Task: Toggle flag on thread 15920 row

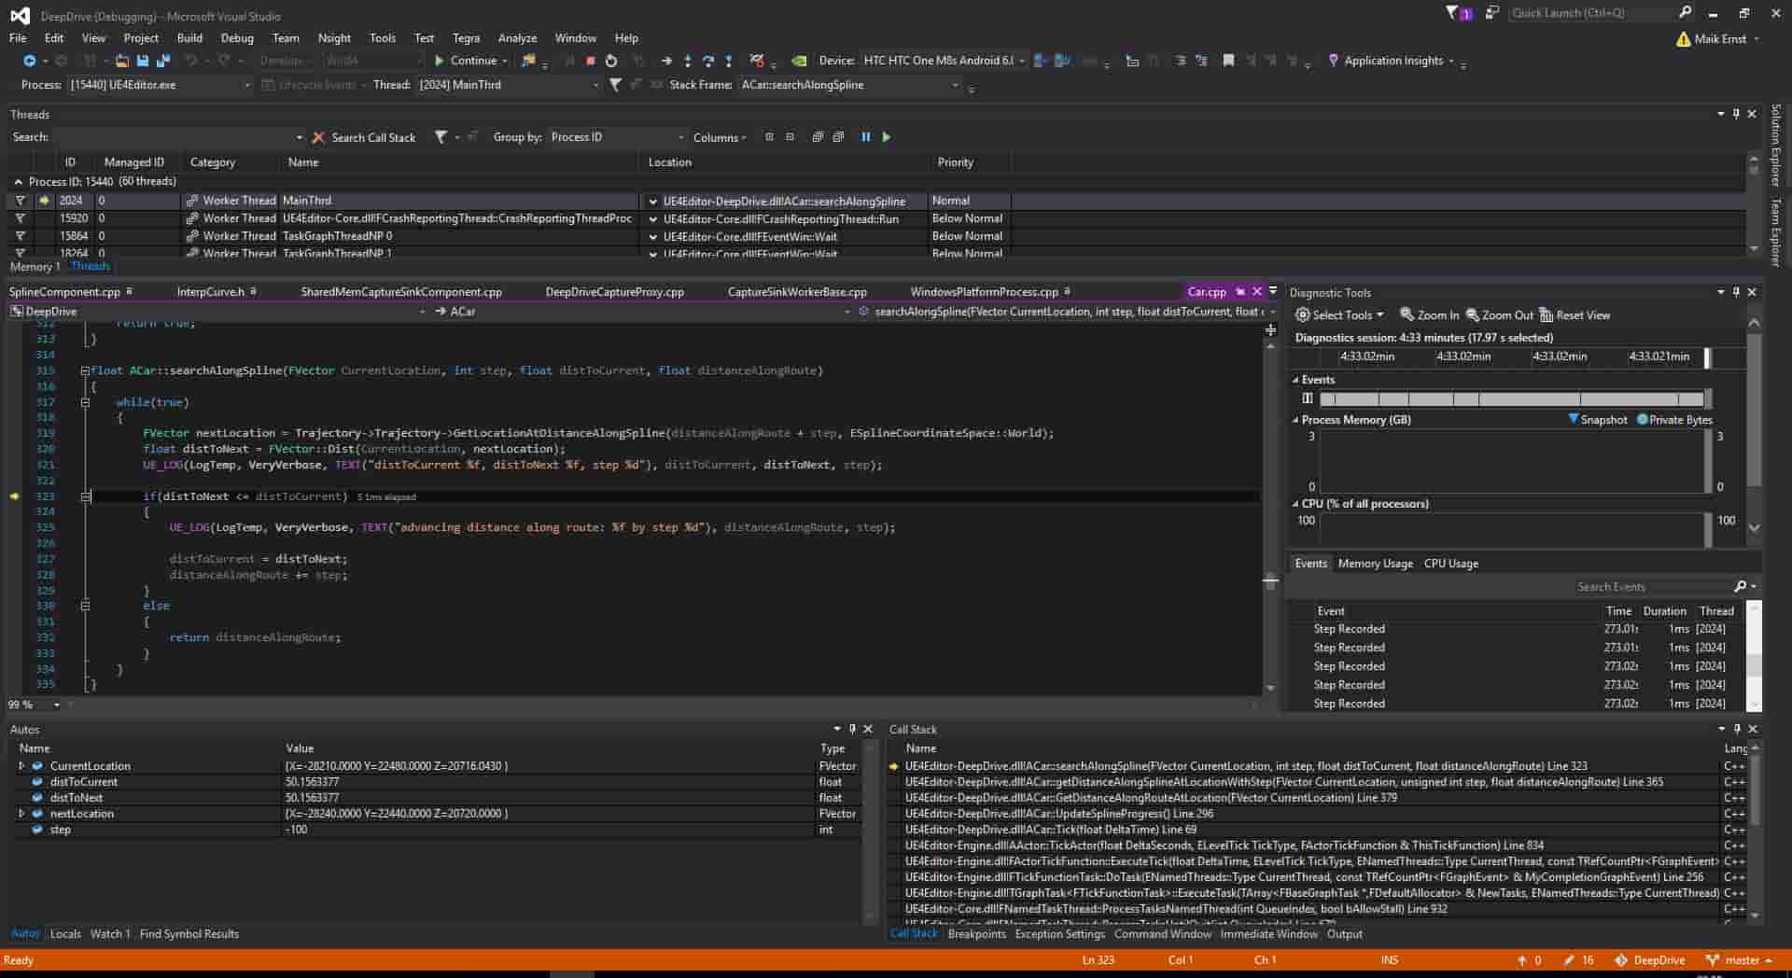Action: tap(20, 218)
